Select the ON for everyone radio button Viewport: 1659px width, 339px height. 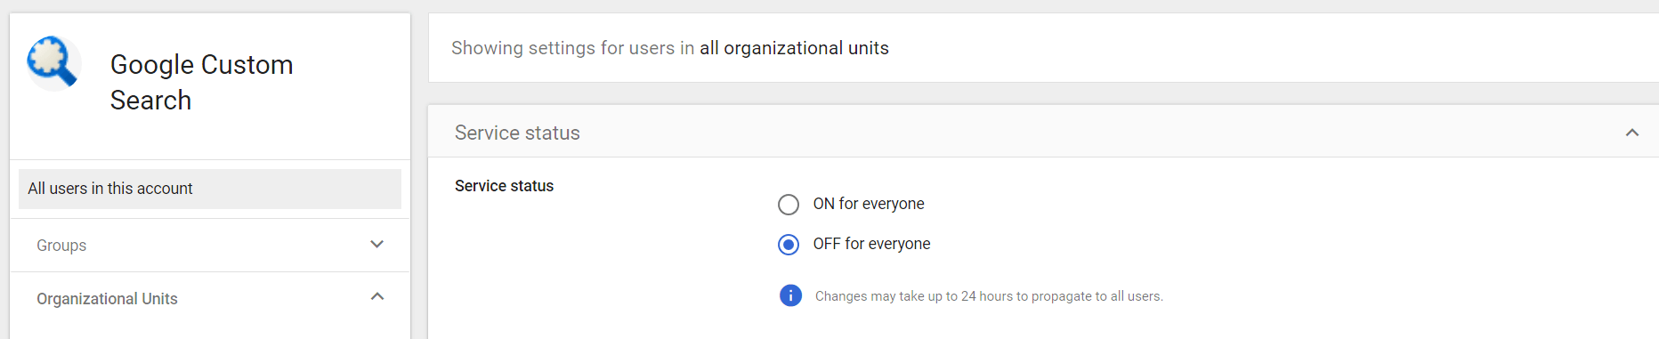click(x=789, y=205)
